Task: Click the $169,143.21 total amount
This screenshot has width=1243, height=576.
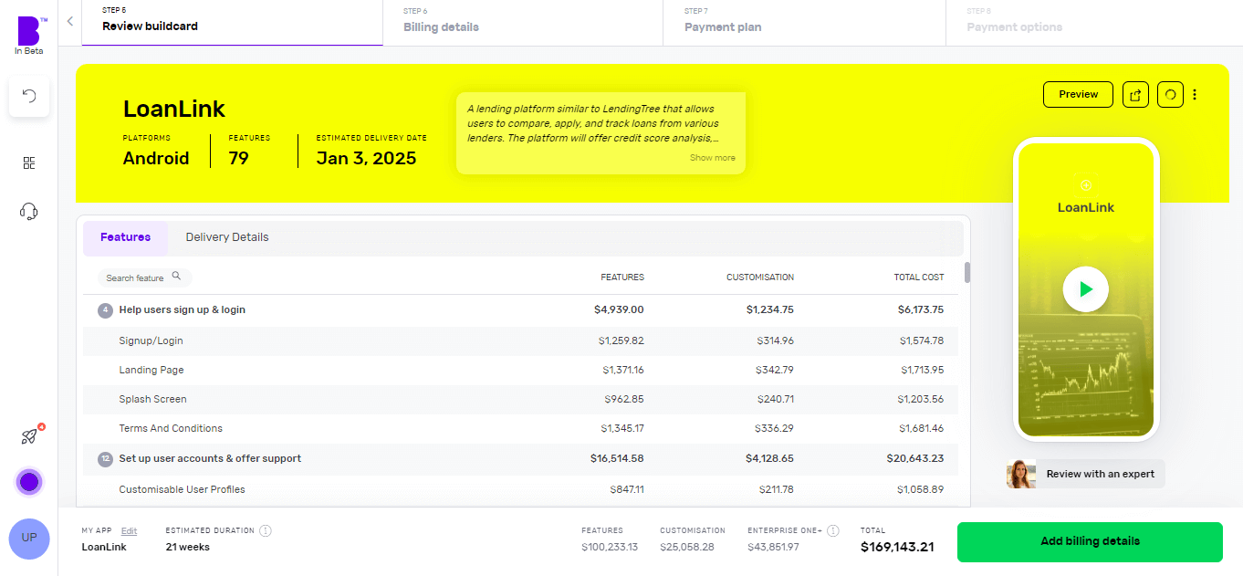Action: (897, 547)
